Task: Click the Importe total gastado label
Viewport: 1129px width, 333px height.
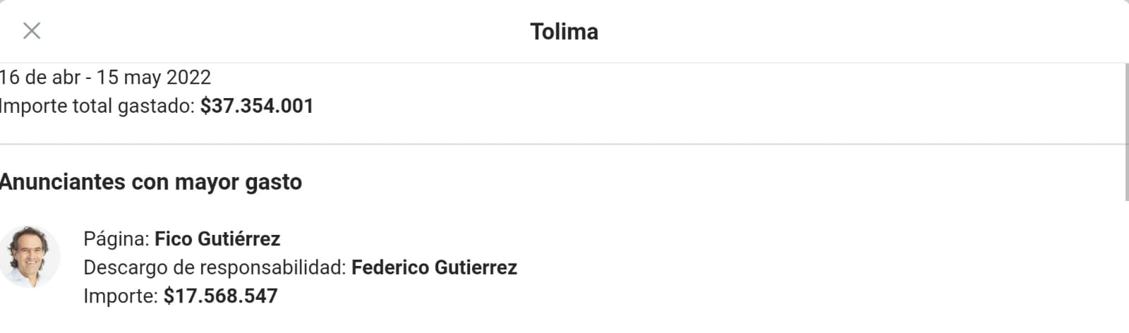Action: (97, 106)
